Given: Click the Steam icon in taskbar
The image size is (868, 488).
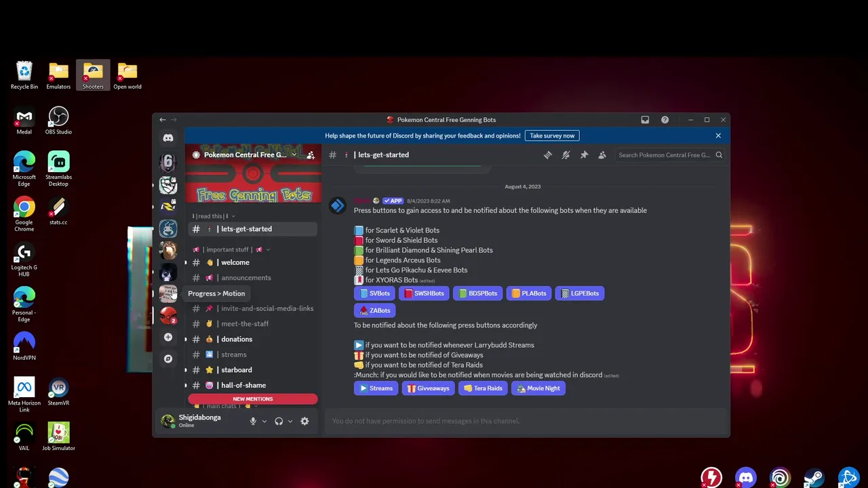Looking at the screenshot, I should coord(814,477).
